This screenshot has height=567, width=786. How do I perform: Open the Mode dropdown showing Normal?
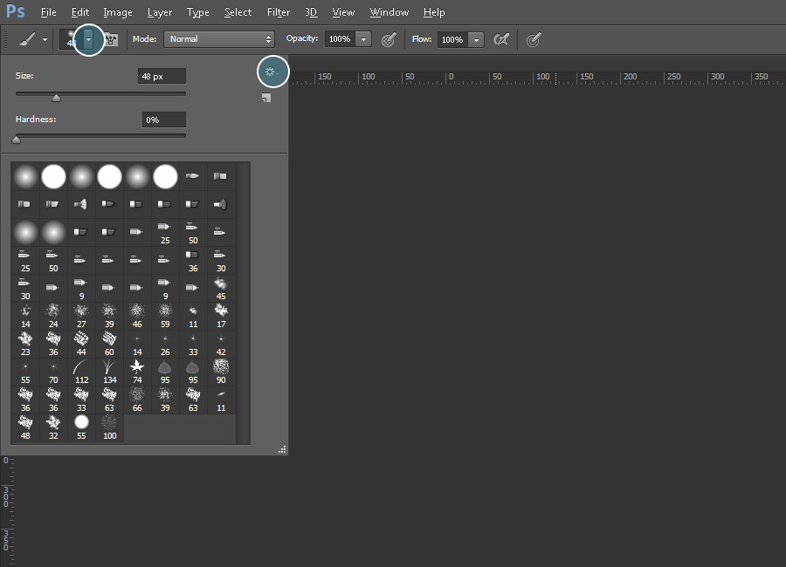[x=218, y=39]
